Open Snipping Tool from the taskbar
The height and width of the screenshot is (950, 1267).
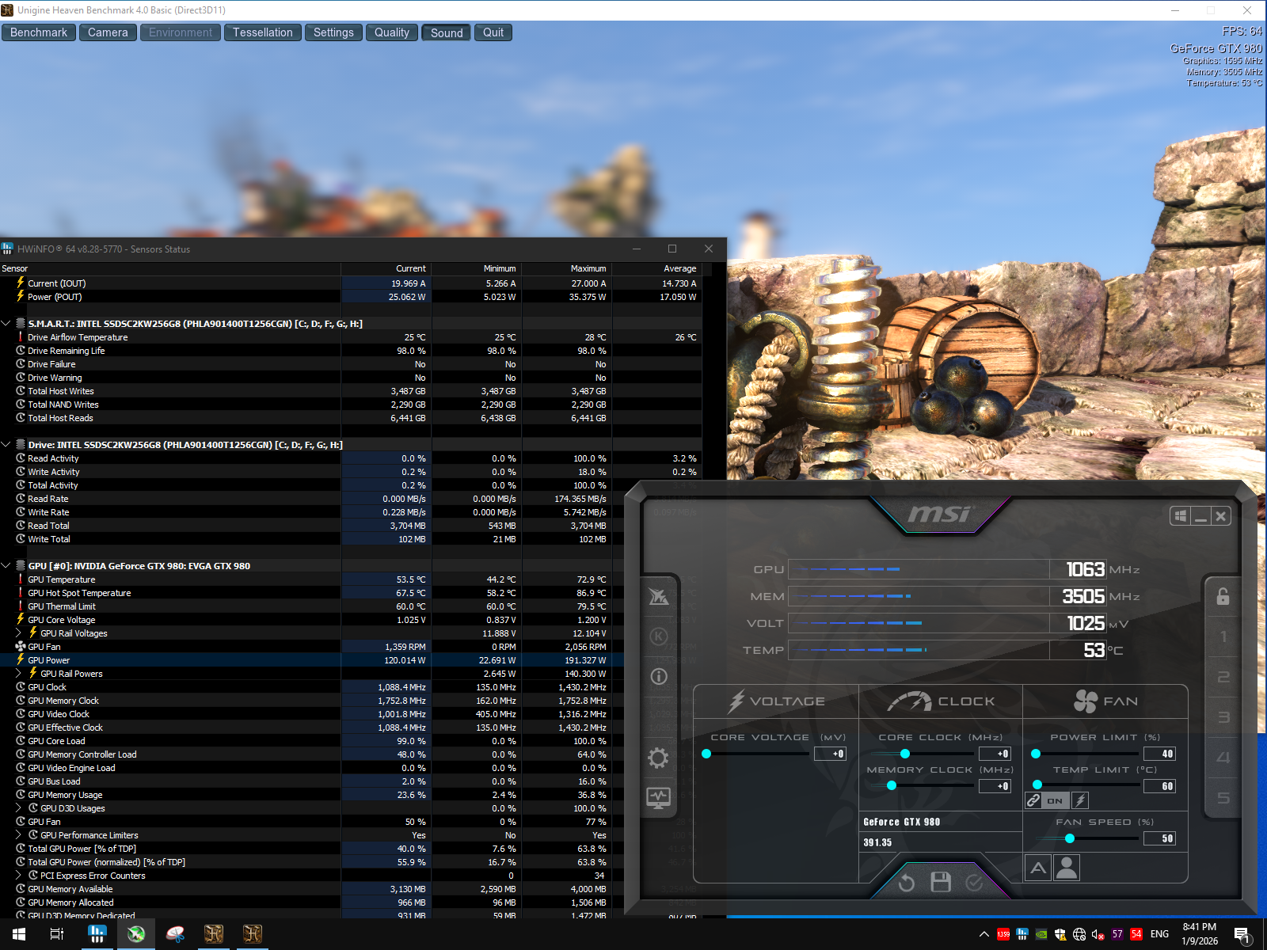pos(175,934)
